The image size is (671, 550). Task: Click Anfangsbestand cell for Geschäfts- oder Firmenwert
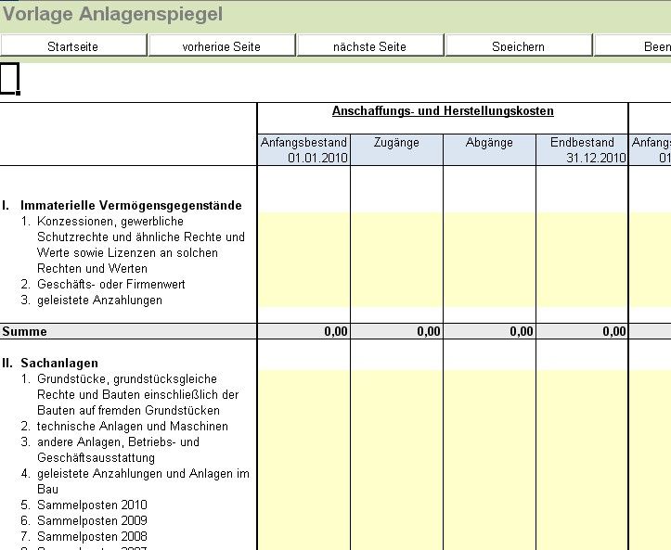coord(303,285)
